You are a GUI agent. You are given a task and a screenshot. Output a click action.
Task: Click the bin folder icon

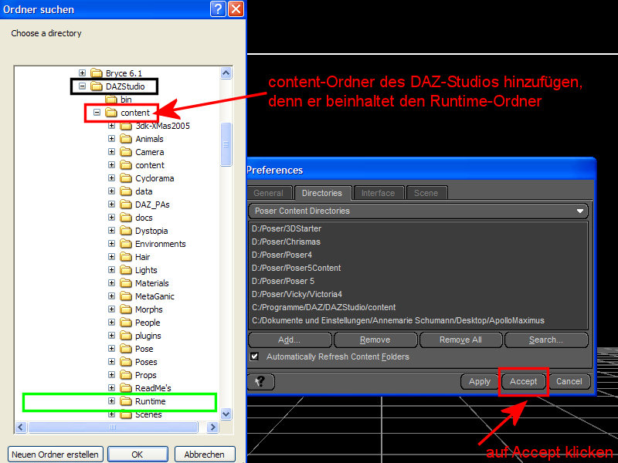coord(111,100)
